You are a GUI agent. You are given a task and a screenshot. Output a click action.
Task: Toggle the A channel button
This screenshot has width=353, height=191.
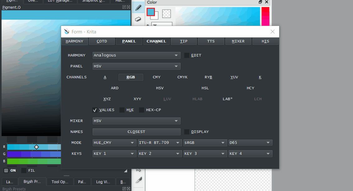click(105, 77)
